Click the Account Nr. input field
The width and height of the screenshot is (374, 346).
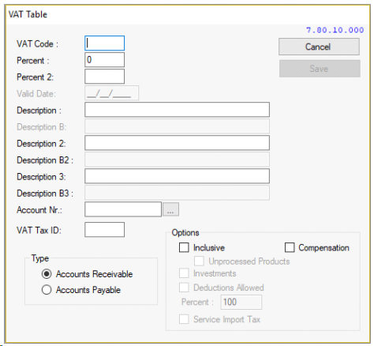[123, 209]
